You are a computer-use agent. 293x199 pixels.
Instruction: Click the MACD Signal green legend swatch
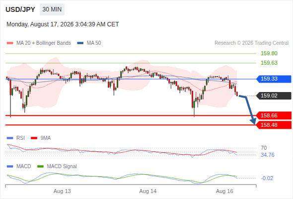pos(40,167)
